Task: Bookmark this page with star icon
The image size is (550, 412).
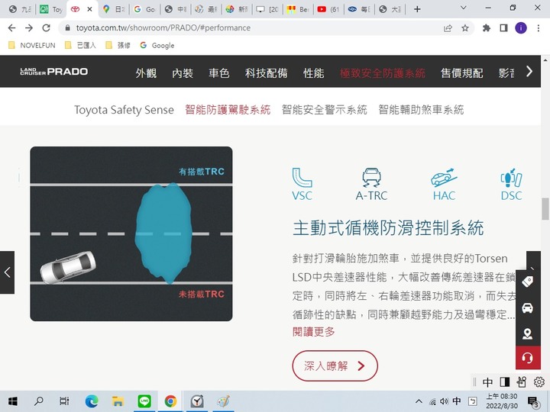Action: point(465,28)
